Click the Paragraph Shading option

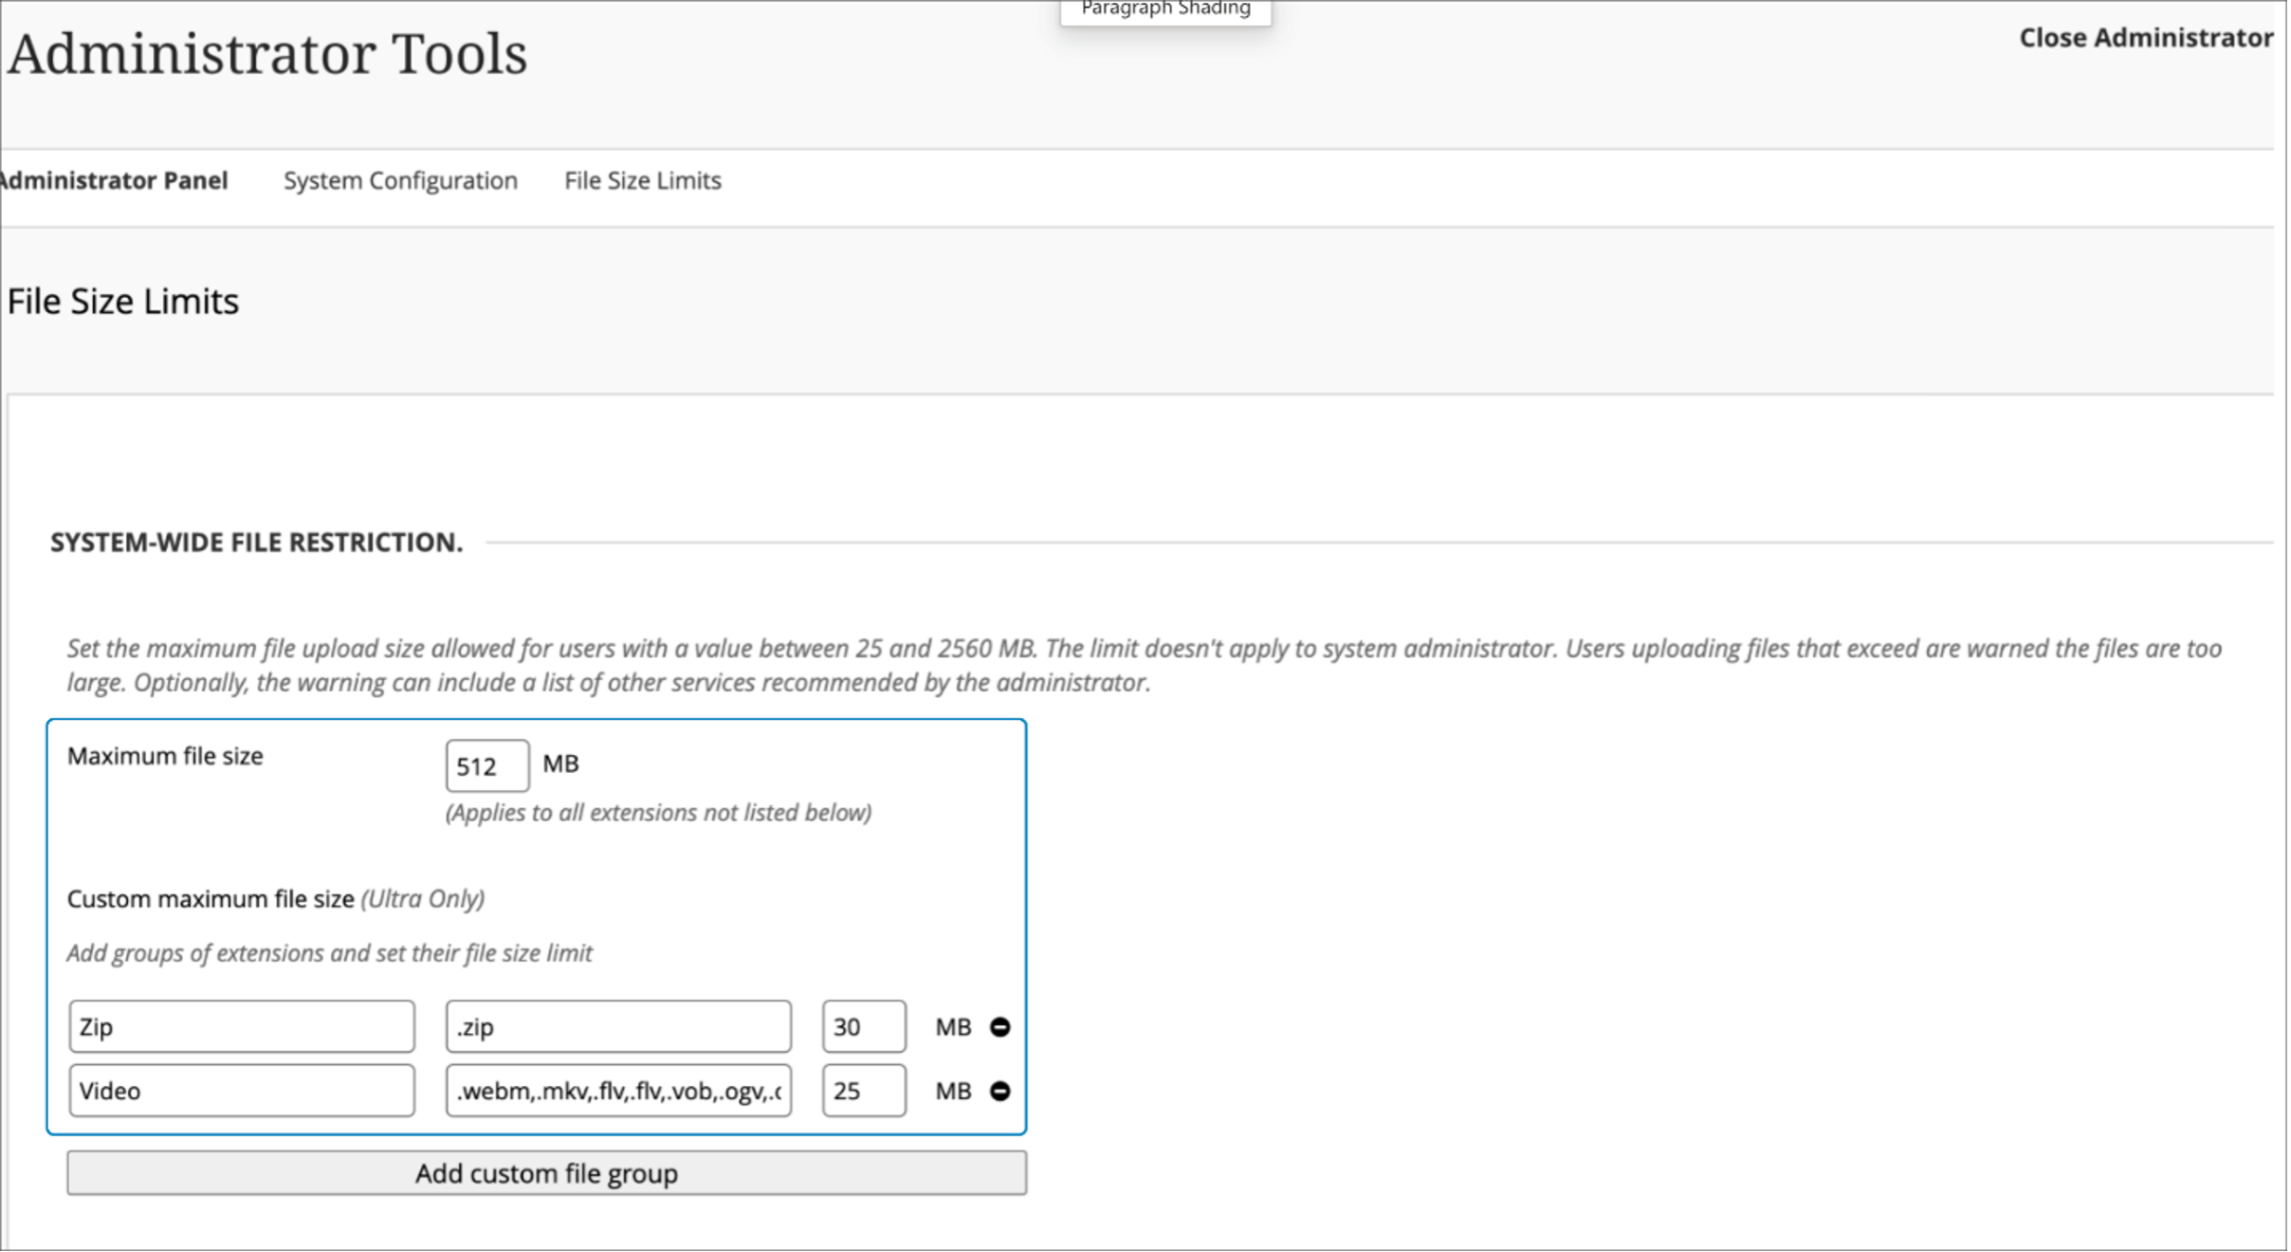pos(1165,9)
